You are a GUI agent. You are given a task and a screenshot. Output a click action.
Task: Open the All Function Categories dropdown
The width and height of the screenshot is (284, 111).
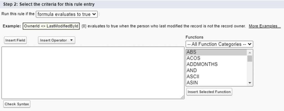219,44
